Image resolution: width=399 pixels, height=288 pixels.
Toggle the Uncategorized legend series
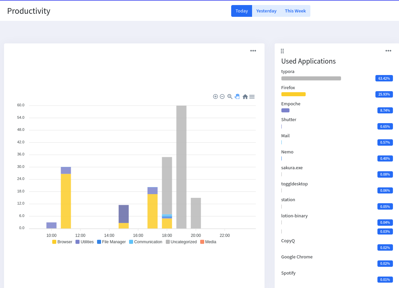click(x=181, y=242)
